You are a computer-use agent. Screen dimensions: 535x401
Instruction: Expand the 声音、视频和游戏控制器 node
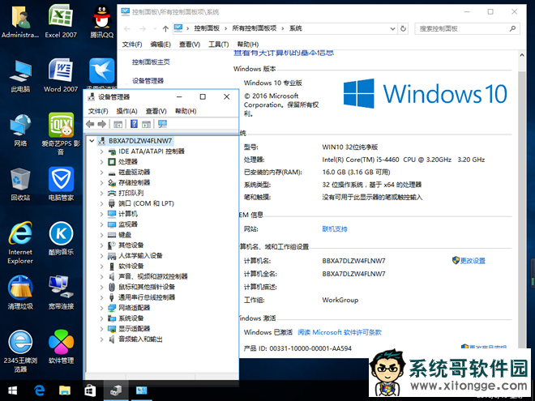click(x=101, y=276)
